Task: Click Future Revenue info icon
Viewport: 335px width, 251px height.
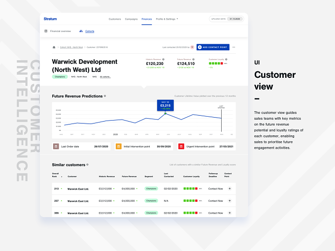Action: point(193,60)
